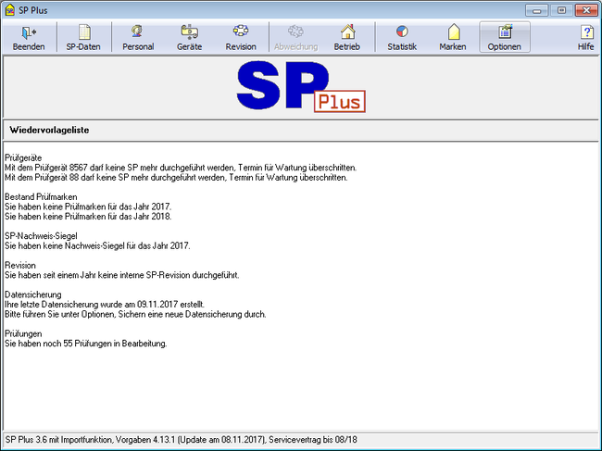The width and height of the screenshot is (602, 451).
Task: Open the Optionen settings
Action: tap(505, 32)
